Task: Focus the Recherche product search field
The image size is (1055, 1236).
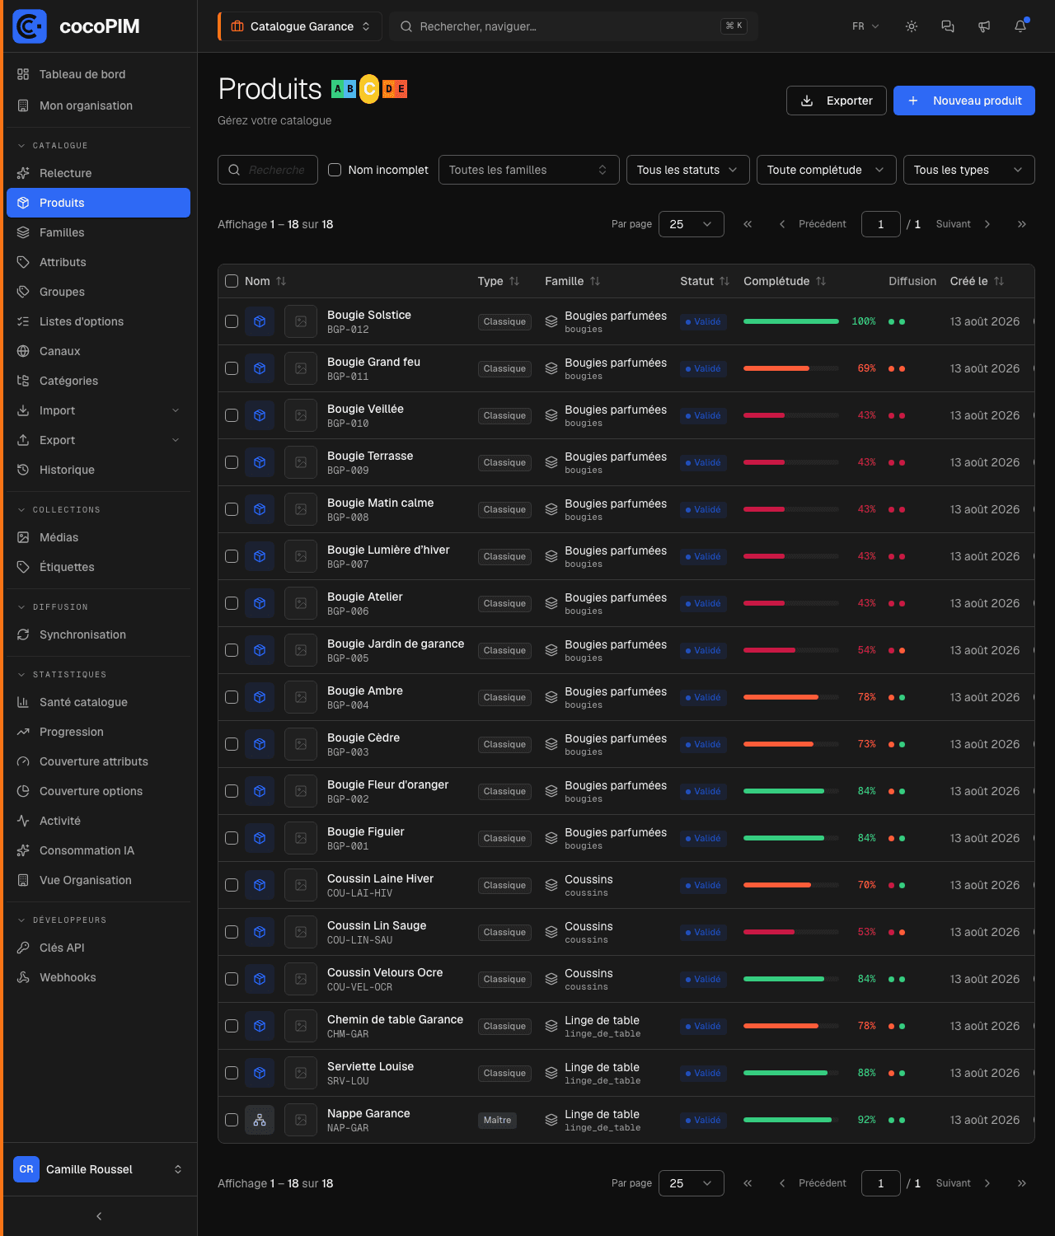Action: [268, 170]
